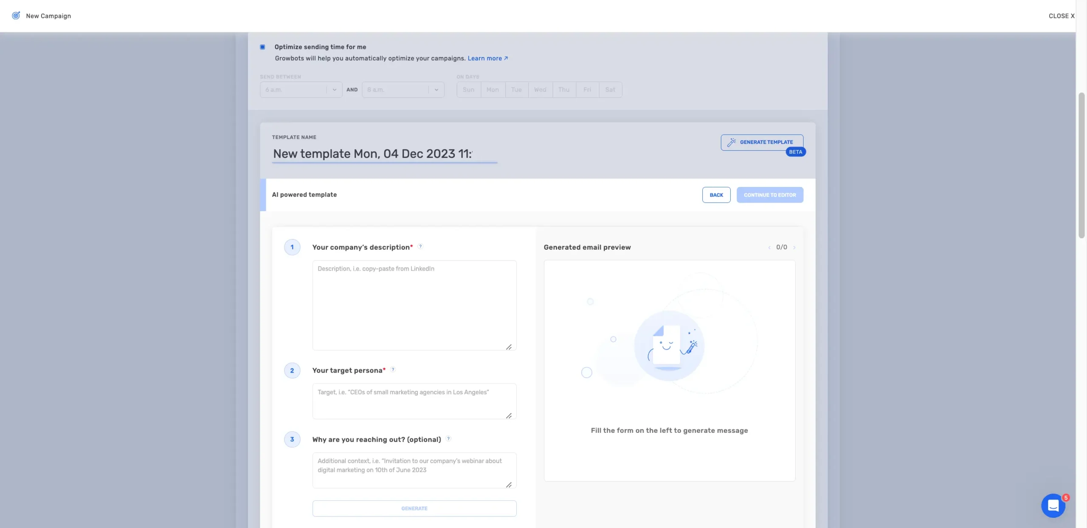Toggle the Fri day selector
This screenshot has height=528, width=1087.
tap(587, 90)
